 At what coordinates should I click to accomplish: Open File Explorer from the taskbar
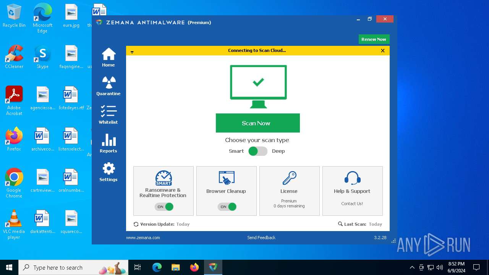click(175, 267)
